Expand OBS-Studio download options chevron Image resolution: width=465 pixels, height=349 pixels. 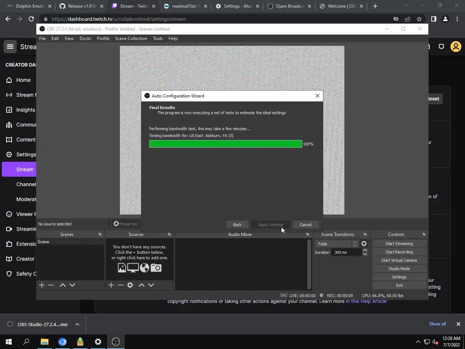tap(77, 324)
